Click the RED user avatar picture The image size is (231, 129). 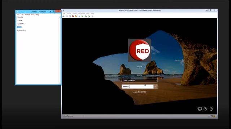(x=140, y=50)
